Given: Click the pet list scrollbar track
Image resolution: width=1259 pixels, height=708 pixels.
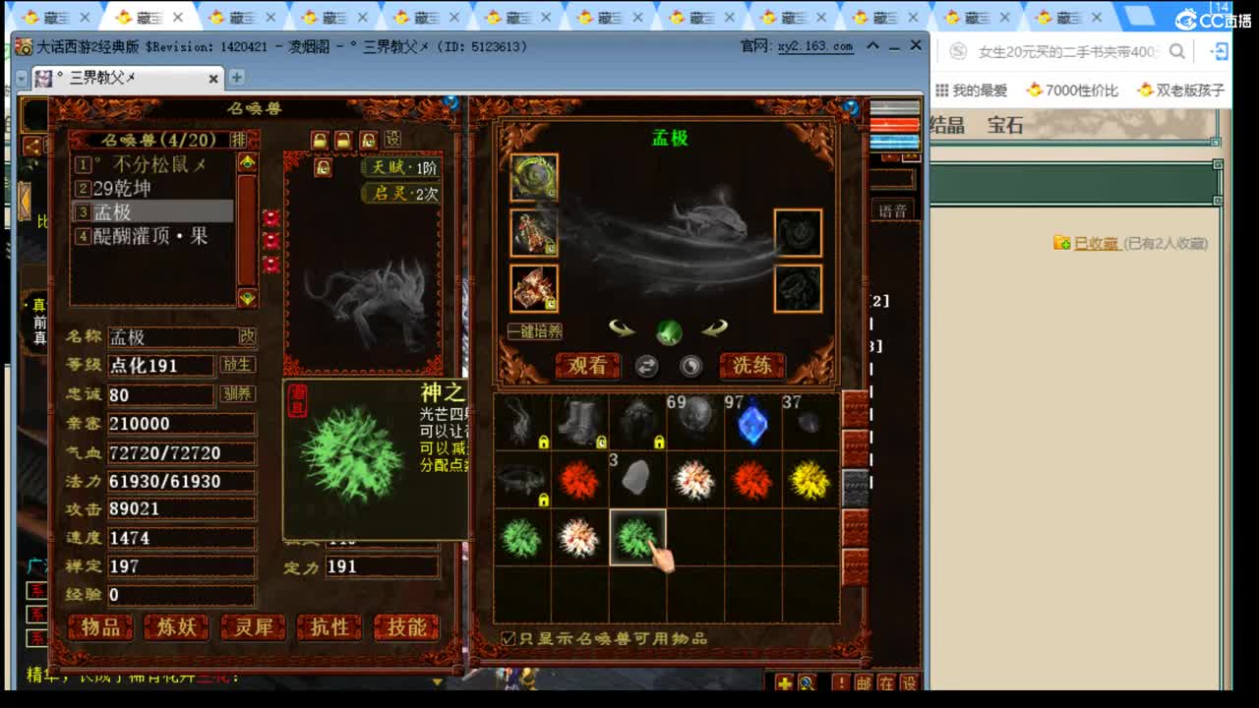Looking at the screenshot, I should [247, 229].
